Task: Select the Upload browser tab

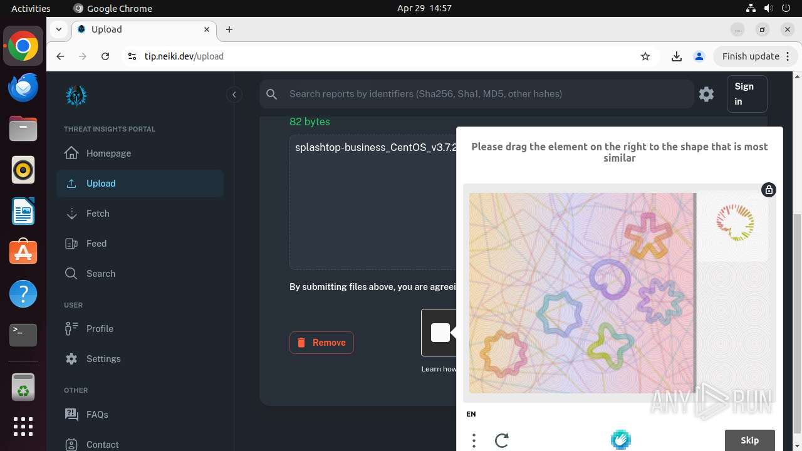Action: 143,29
